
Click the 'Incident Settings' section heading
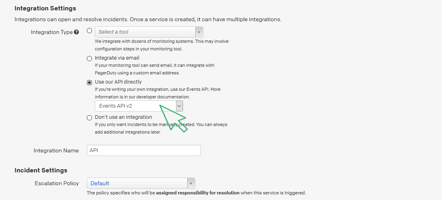(x=41, y=170)
